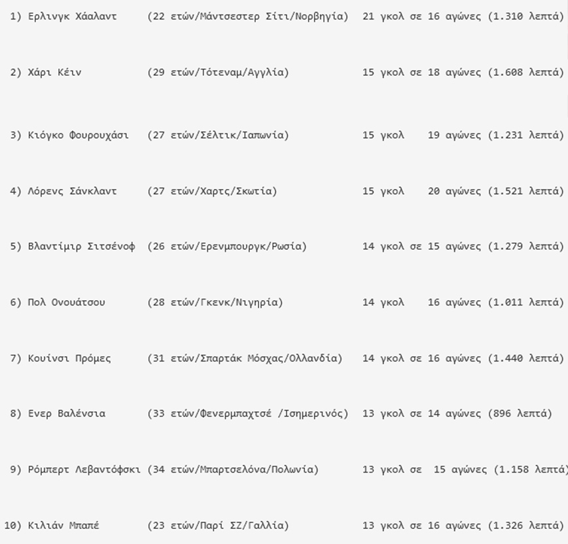Image resolution: width=568 pixels, height=544 pixels.
Task: Click on Κιόγκο Φουρουχάσι in the list
Action: click(79, 135)
